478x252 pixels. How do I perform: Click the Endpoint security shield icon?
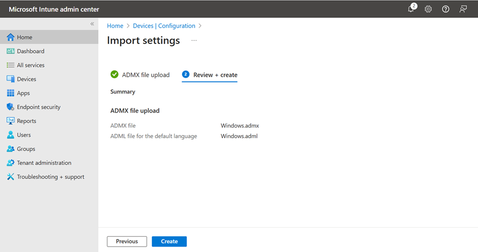coord(10,107)
